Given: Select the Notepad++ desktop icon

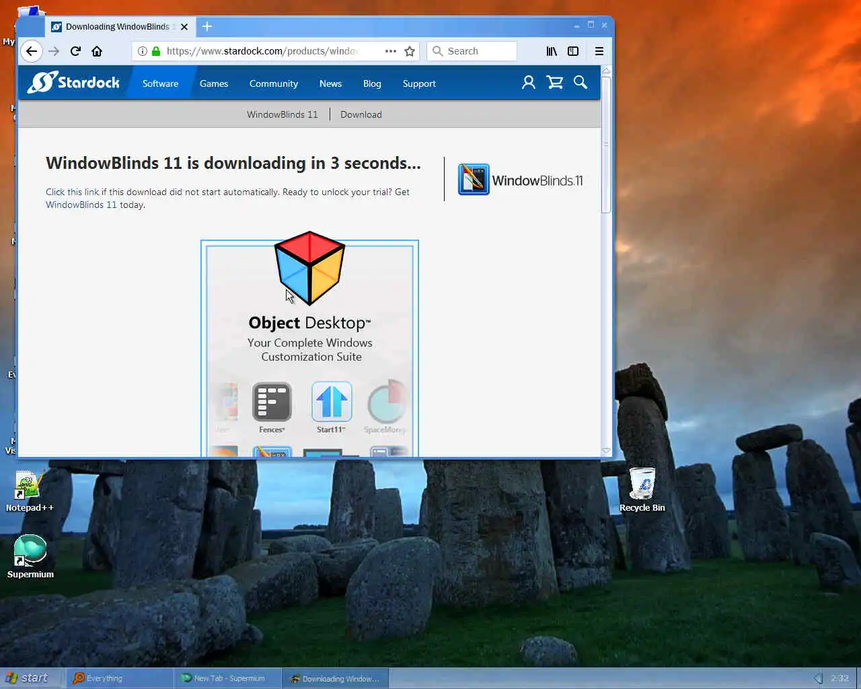Looking at the screenshot, I should pyautogui.click(x=30, y=491).
